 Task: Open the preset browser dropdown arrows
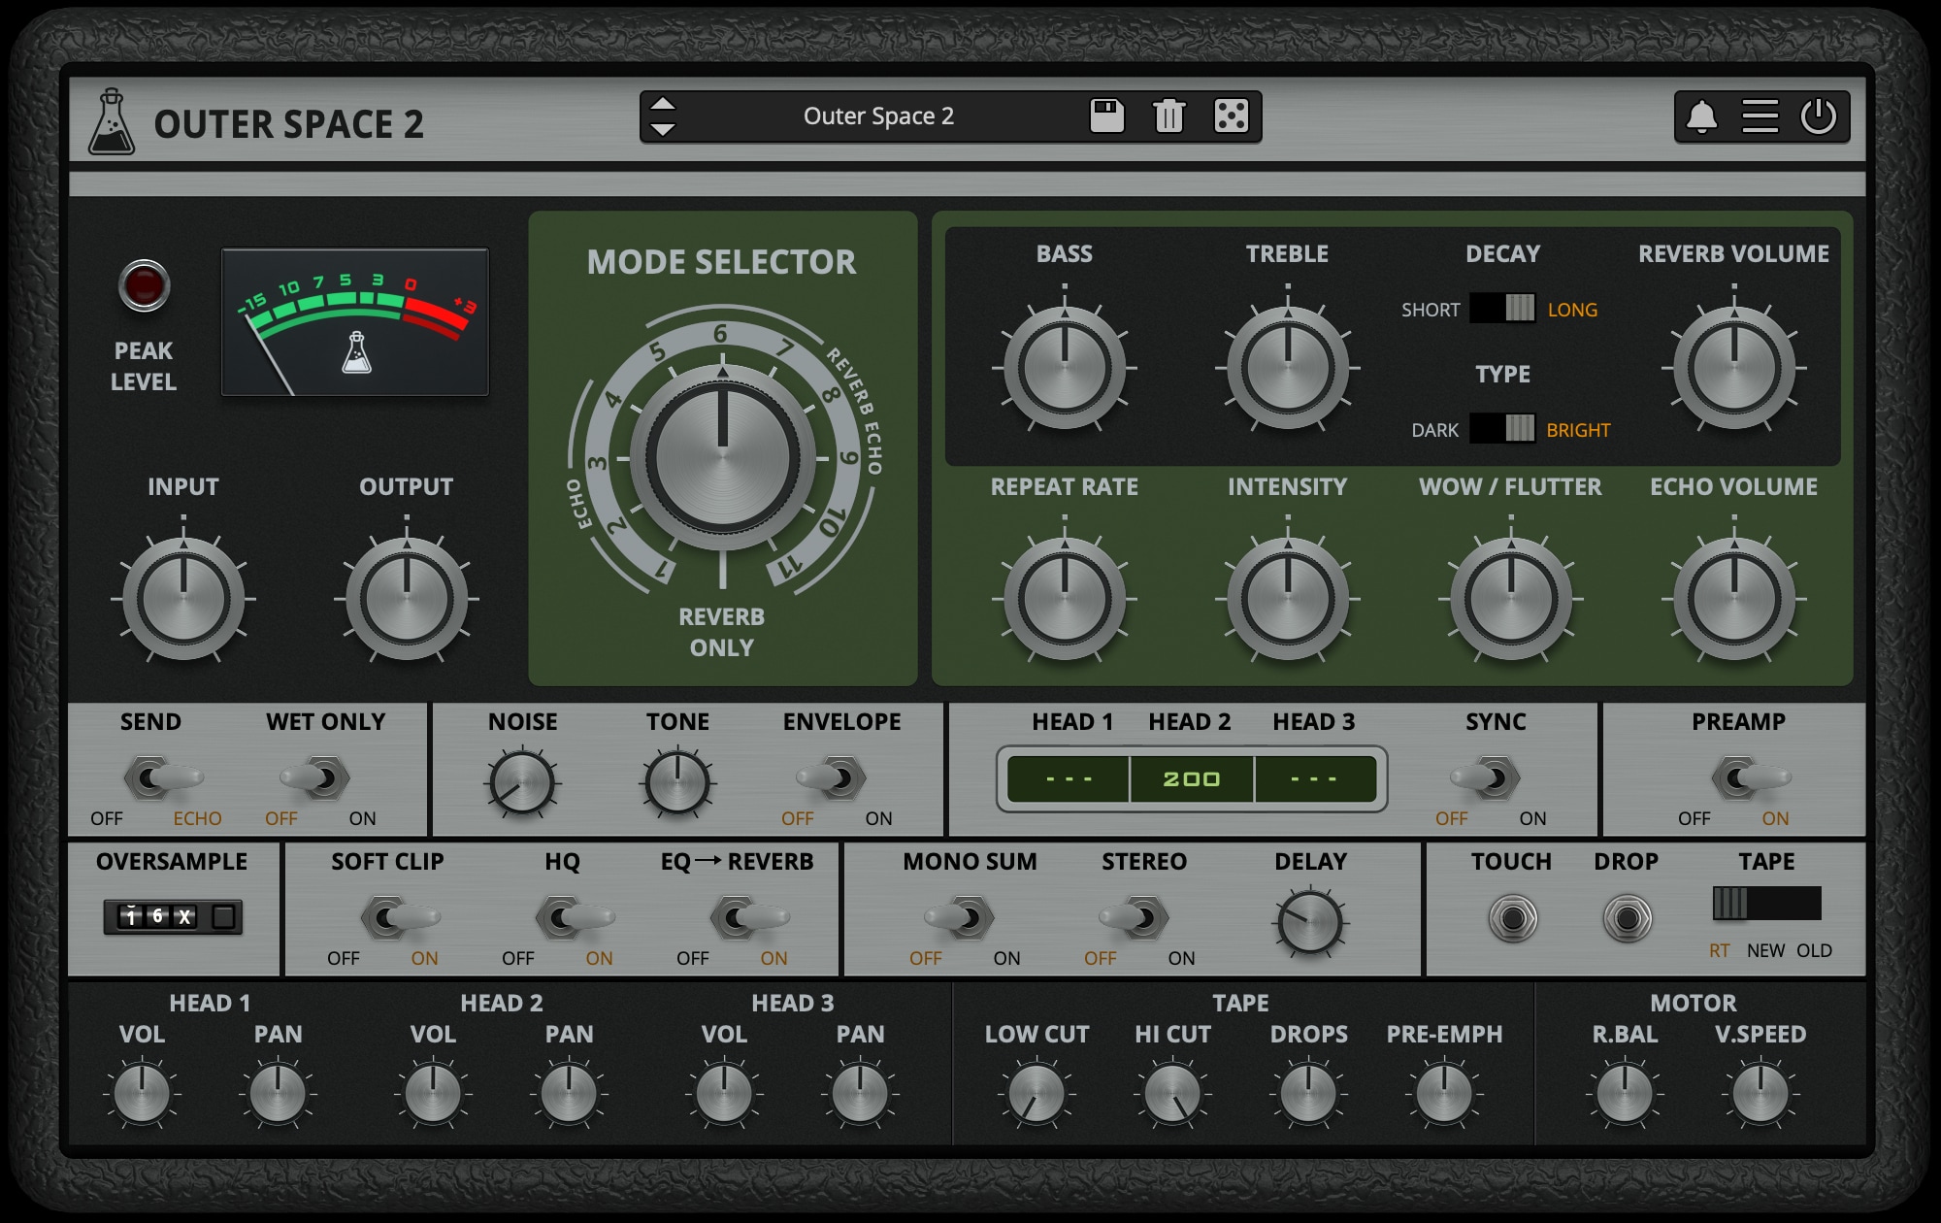(664, 116)
